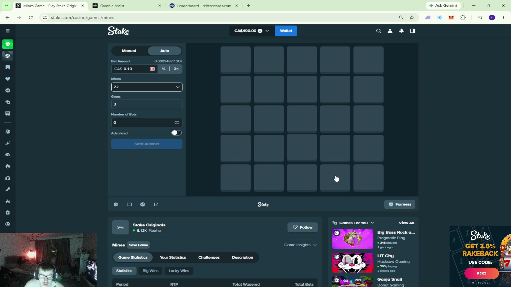
Task: Open the Big Bass Rock game thumbnail
Action: (353, 239)
